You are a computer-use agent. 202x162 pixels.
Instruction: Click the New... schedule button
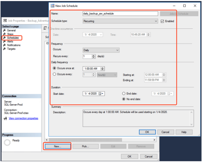57,146
